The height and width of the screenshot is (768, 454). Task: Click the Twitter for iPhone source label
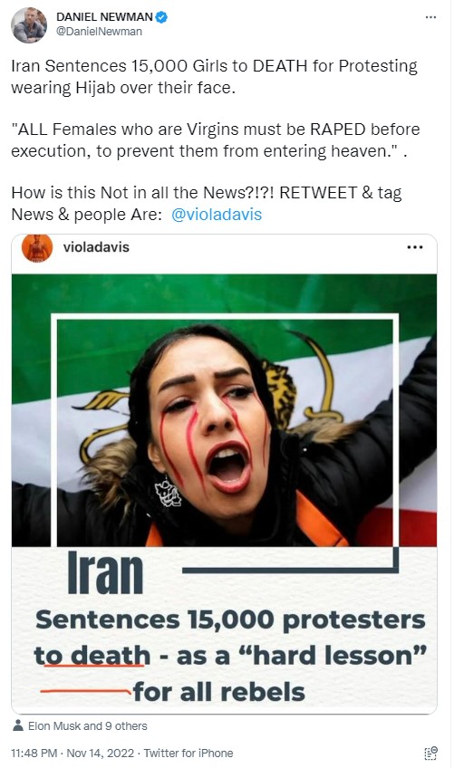pyautogui.click(x=188, y=754)
